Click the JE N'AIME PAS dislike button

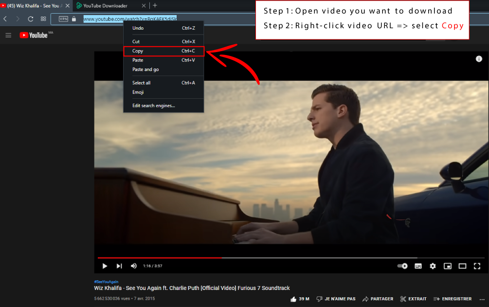click(336, 299)
